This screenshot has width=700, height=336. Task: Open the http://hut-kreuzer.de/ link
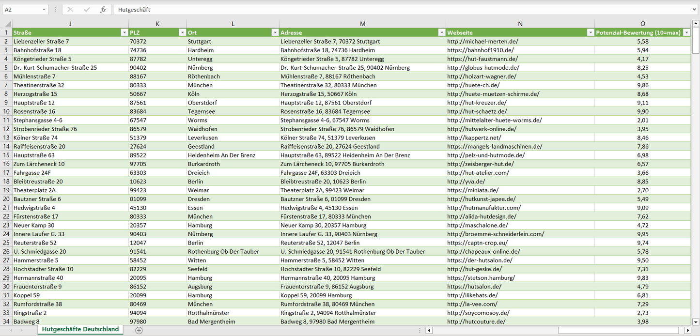[477, 103]
